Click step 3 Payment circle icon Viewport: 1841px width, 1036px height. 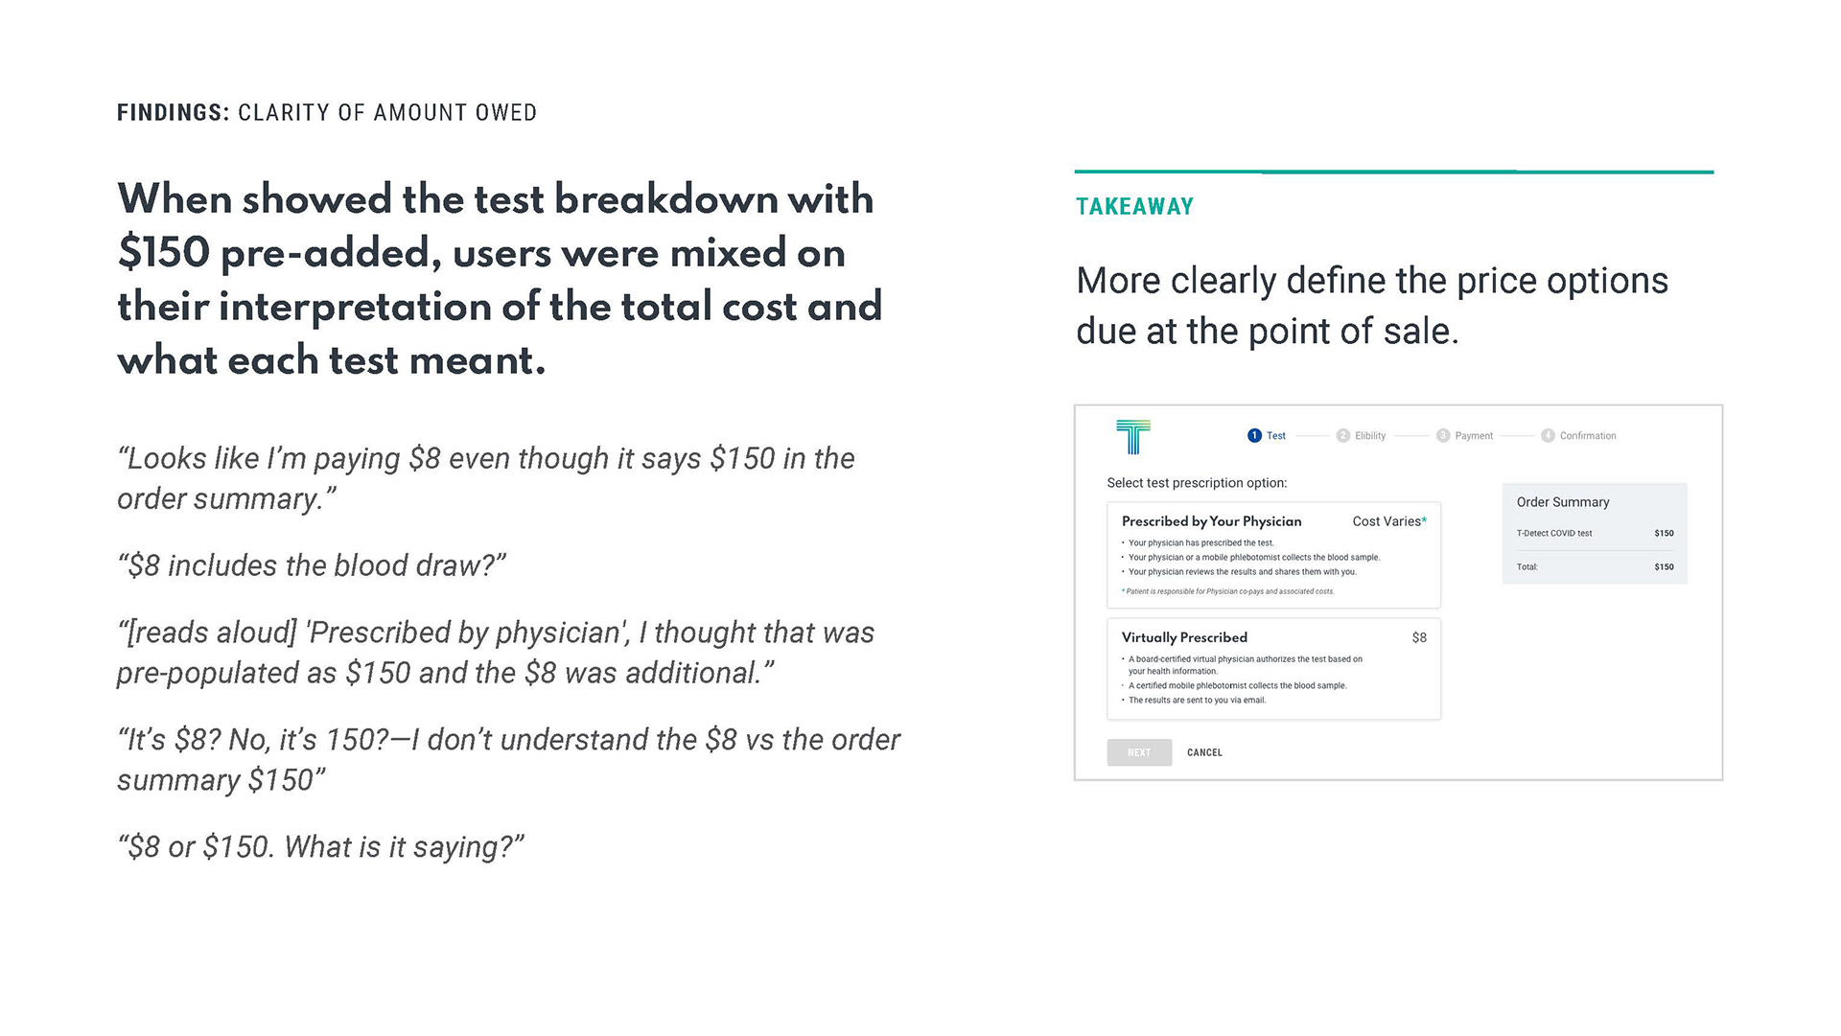pos(1443,436)
